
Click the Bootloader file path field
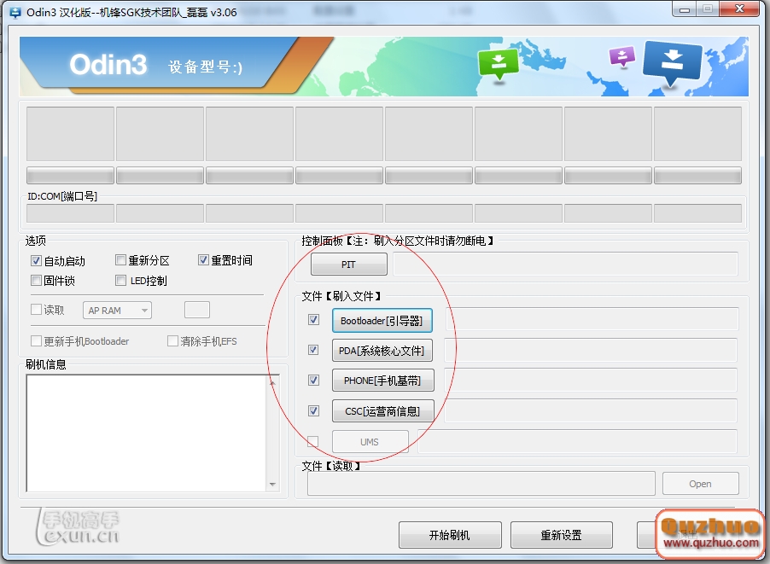(592, 320)
